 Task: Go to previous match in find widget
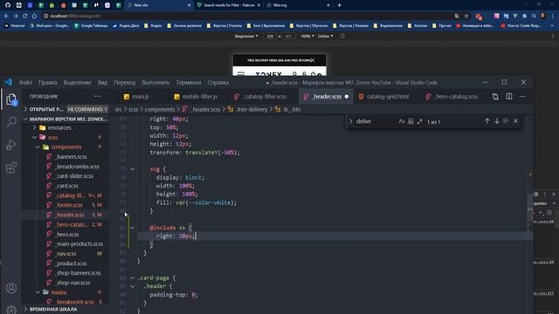[487, 121]
